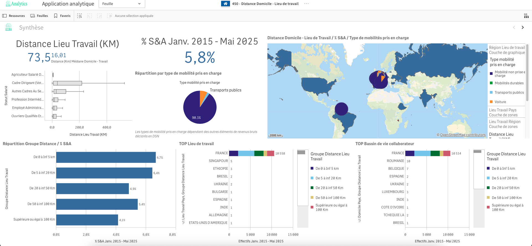This screenshot has height=246, width=532.
Task: Click the Domicile Pays axis dimension icon
Action: click(359, 220)
